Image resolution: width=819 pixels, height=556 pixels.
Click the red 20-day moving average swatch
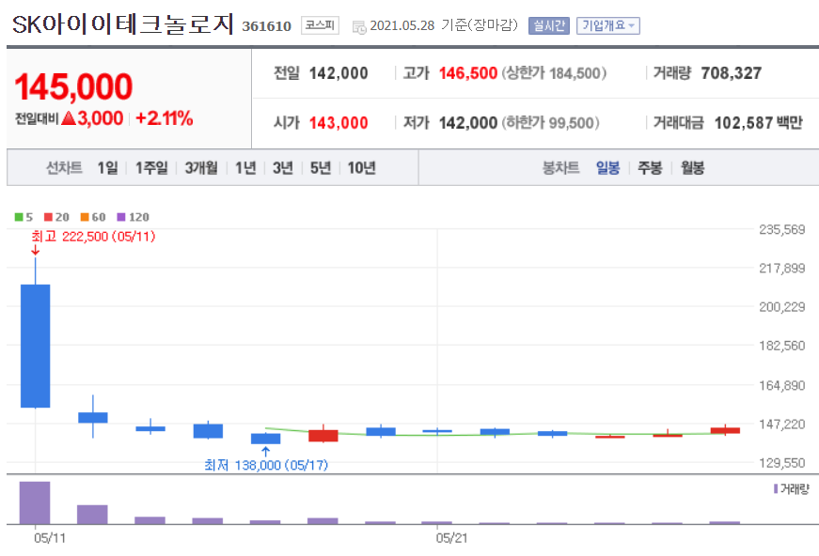(x=49, y=217)
